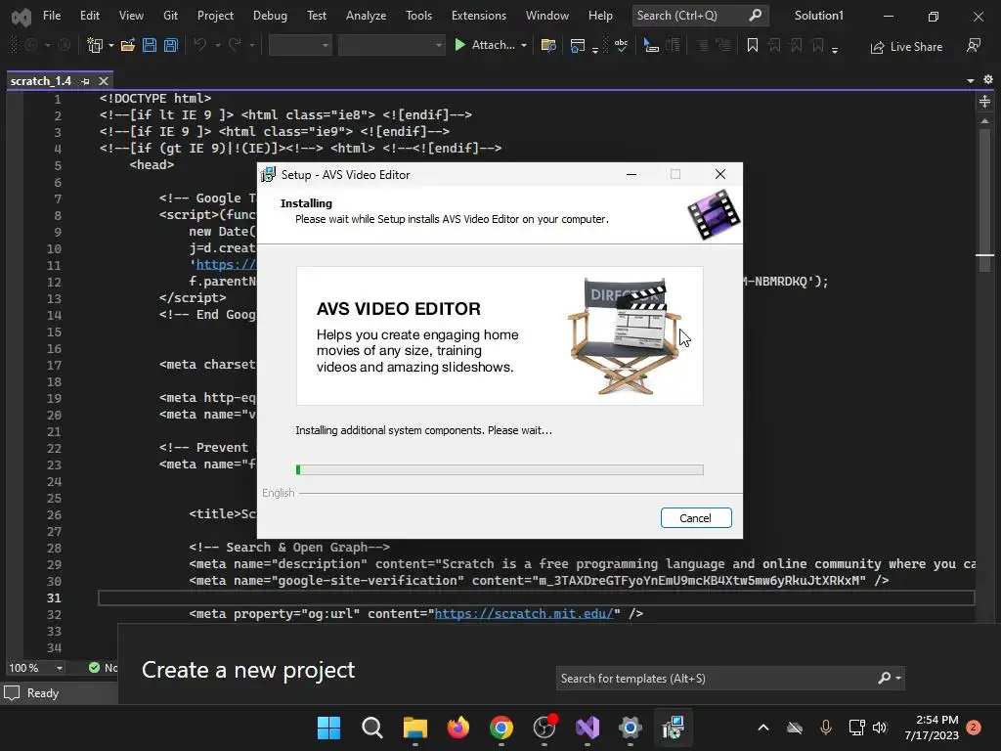Click the setup installer taskbar icon
This screenshot has width=1001, height=751.
click(673, 728)
